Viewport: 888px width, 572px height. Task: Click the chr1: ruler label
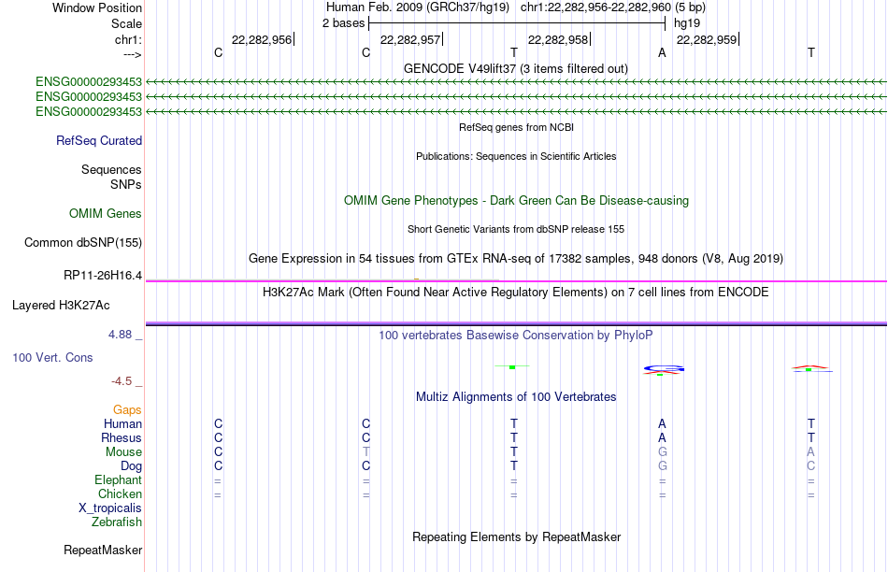128,40
